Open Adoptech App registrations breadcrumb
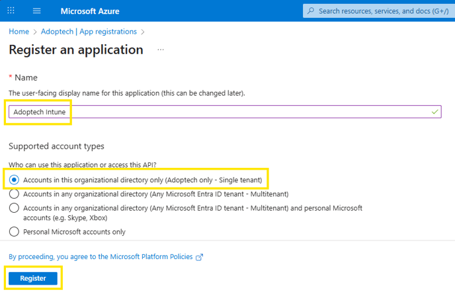The height and width of the screenshot is (292, 455). pos(89,31)
